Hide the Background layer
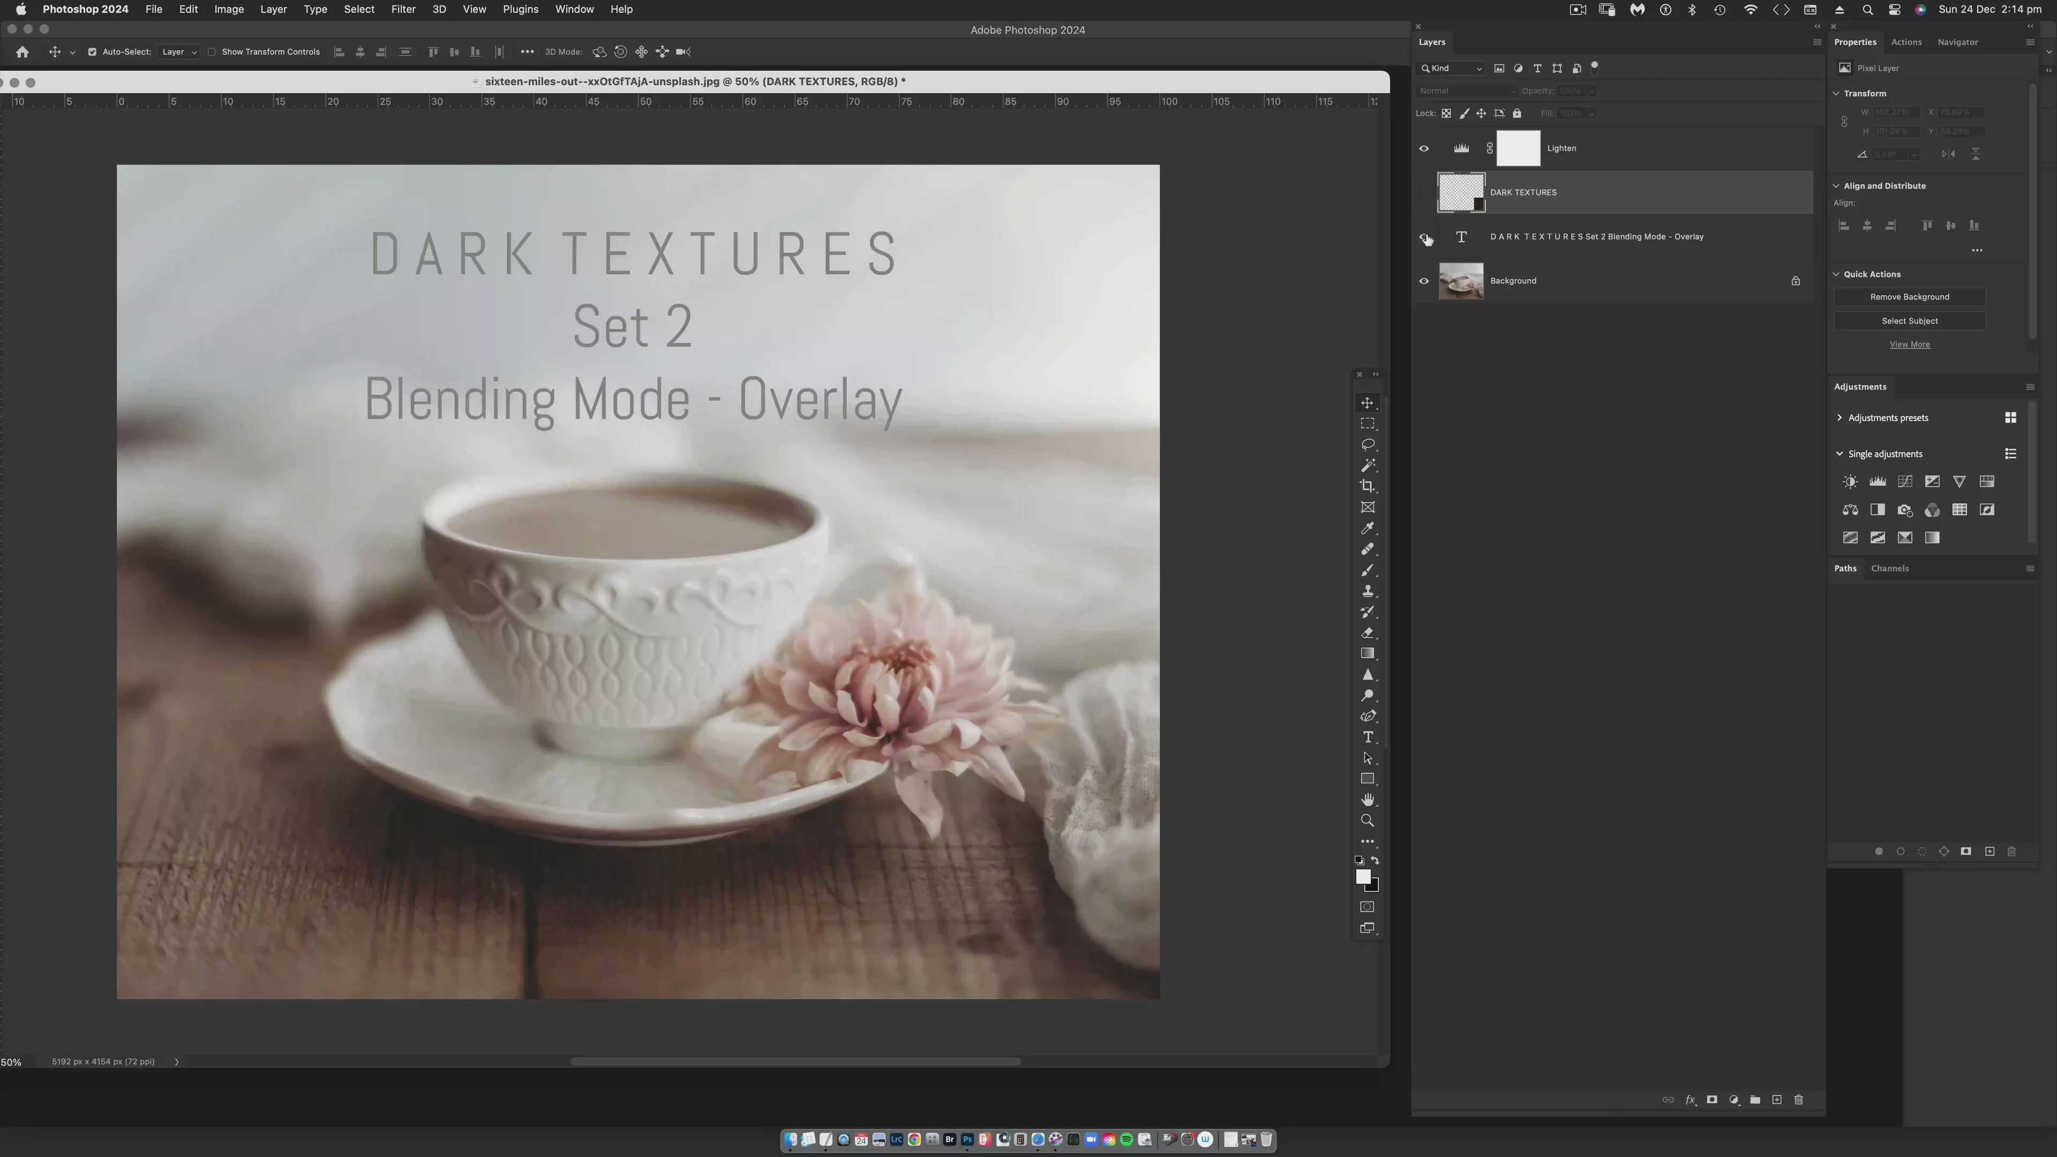Viewport: 2057px width, 1157px height. tap(1424, 280)
